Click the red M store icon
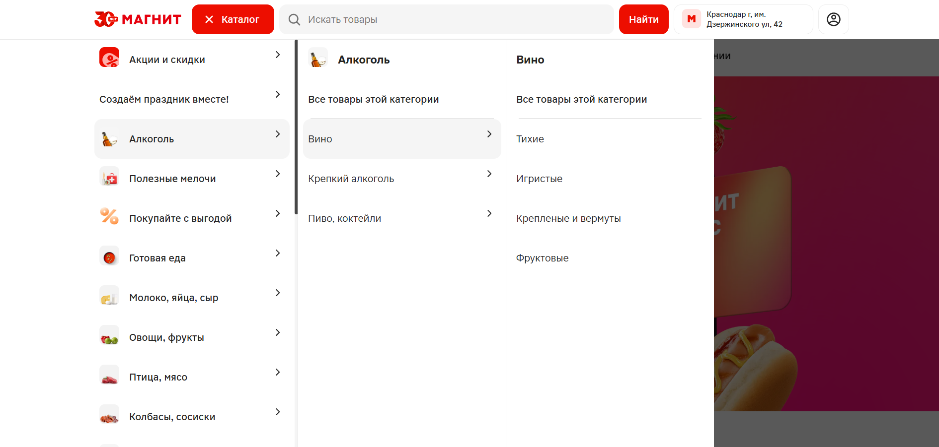This screenshot has width=939, height=447. tap(691, 19)
